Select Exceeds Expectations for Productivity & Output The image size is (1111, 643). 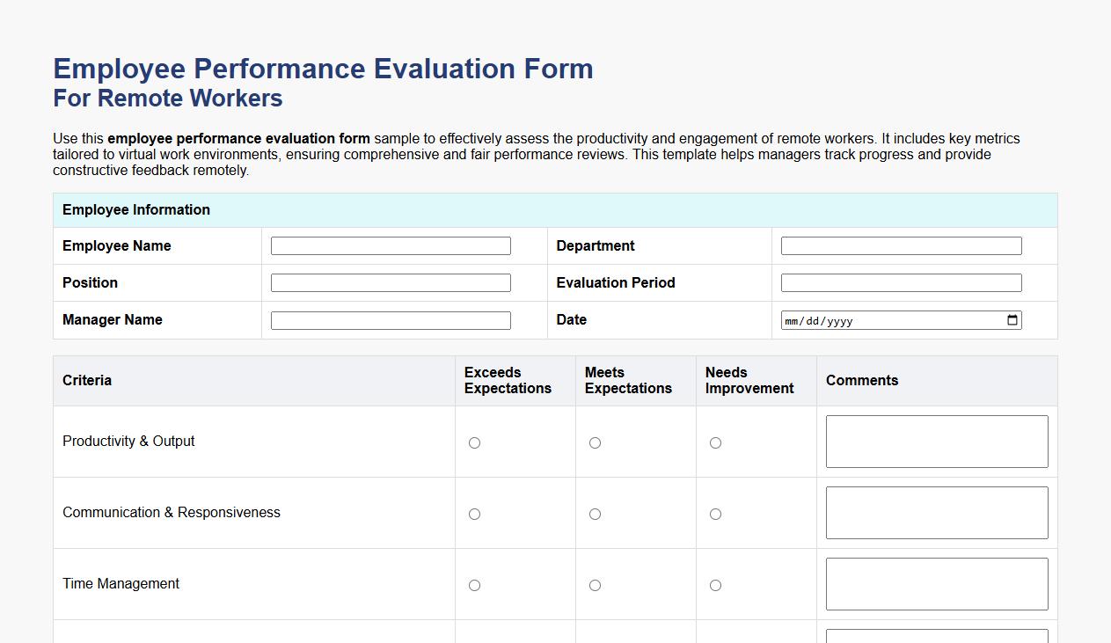[x=474, y=442]
